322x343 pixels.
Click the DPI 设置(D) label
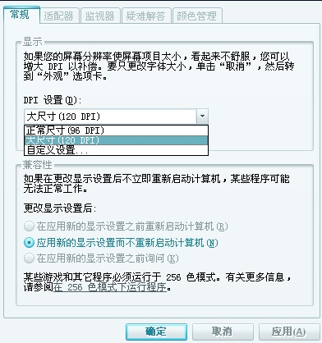(53, 100)
